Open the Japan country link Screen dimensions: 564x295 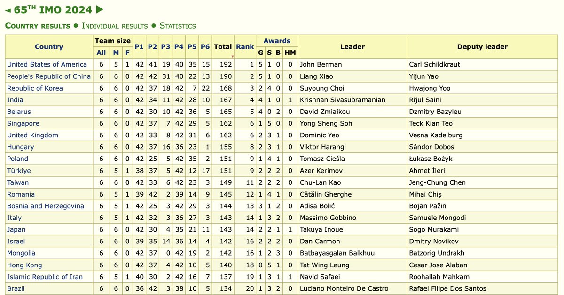pyautogui.click(x=16, y=229)
